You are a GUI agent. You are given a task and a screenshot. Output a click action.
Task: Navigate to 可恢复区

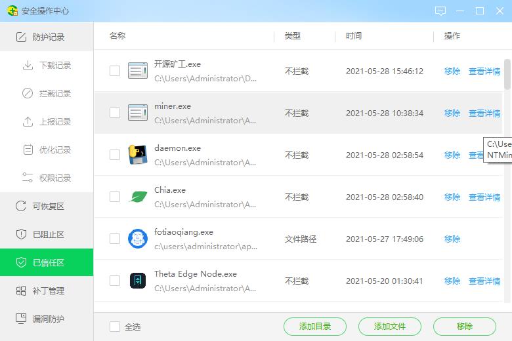47,206
